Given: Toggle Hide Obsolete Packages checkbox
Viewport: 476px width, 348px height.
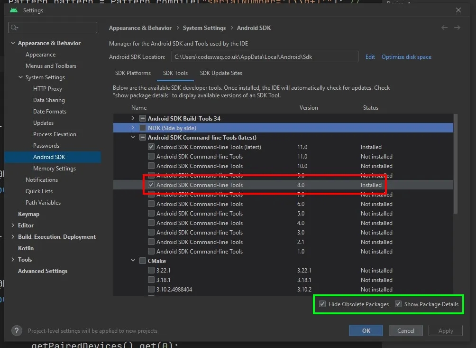Looking at the screenshot, I should click(322, 304).
